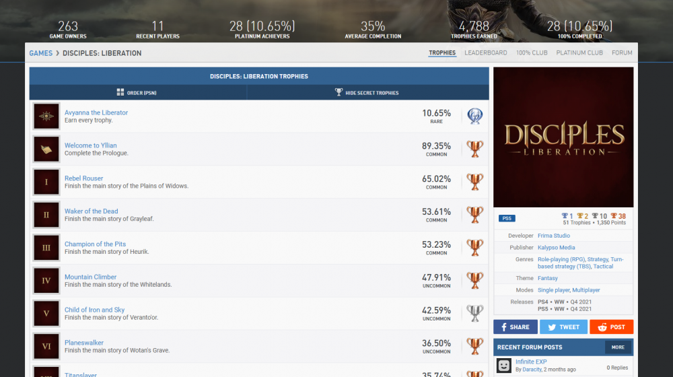
Task: Open the More forum posts button
Action: pos(618,347)
